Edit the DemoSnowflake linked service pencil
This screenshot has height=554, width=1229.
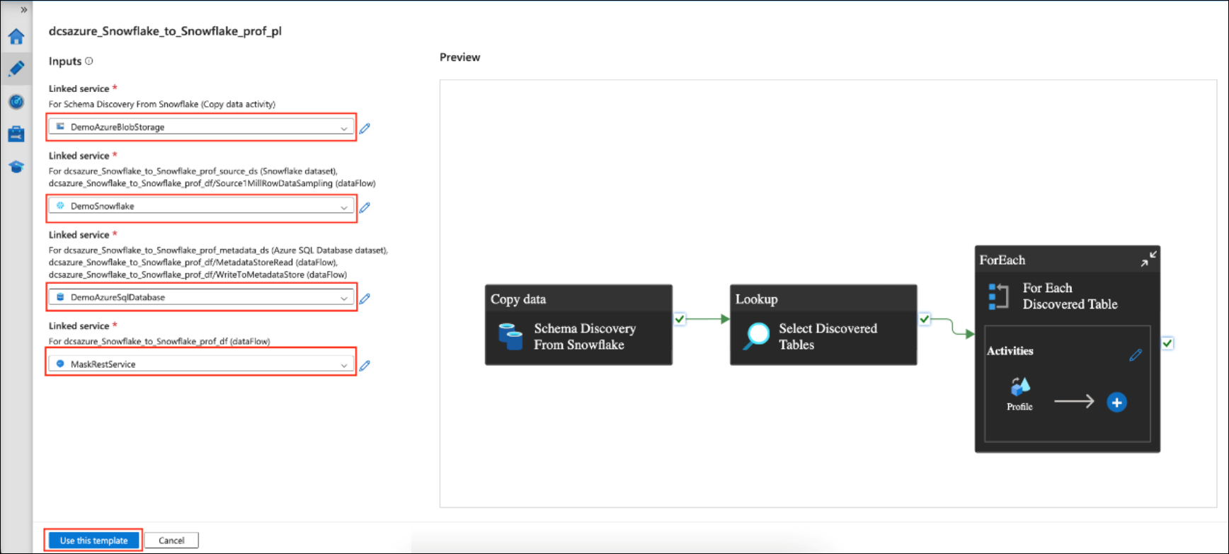(365, 207)
